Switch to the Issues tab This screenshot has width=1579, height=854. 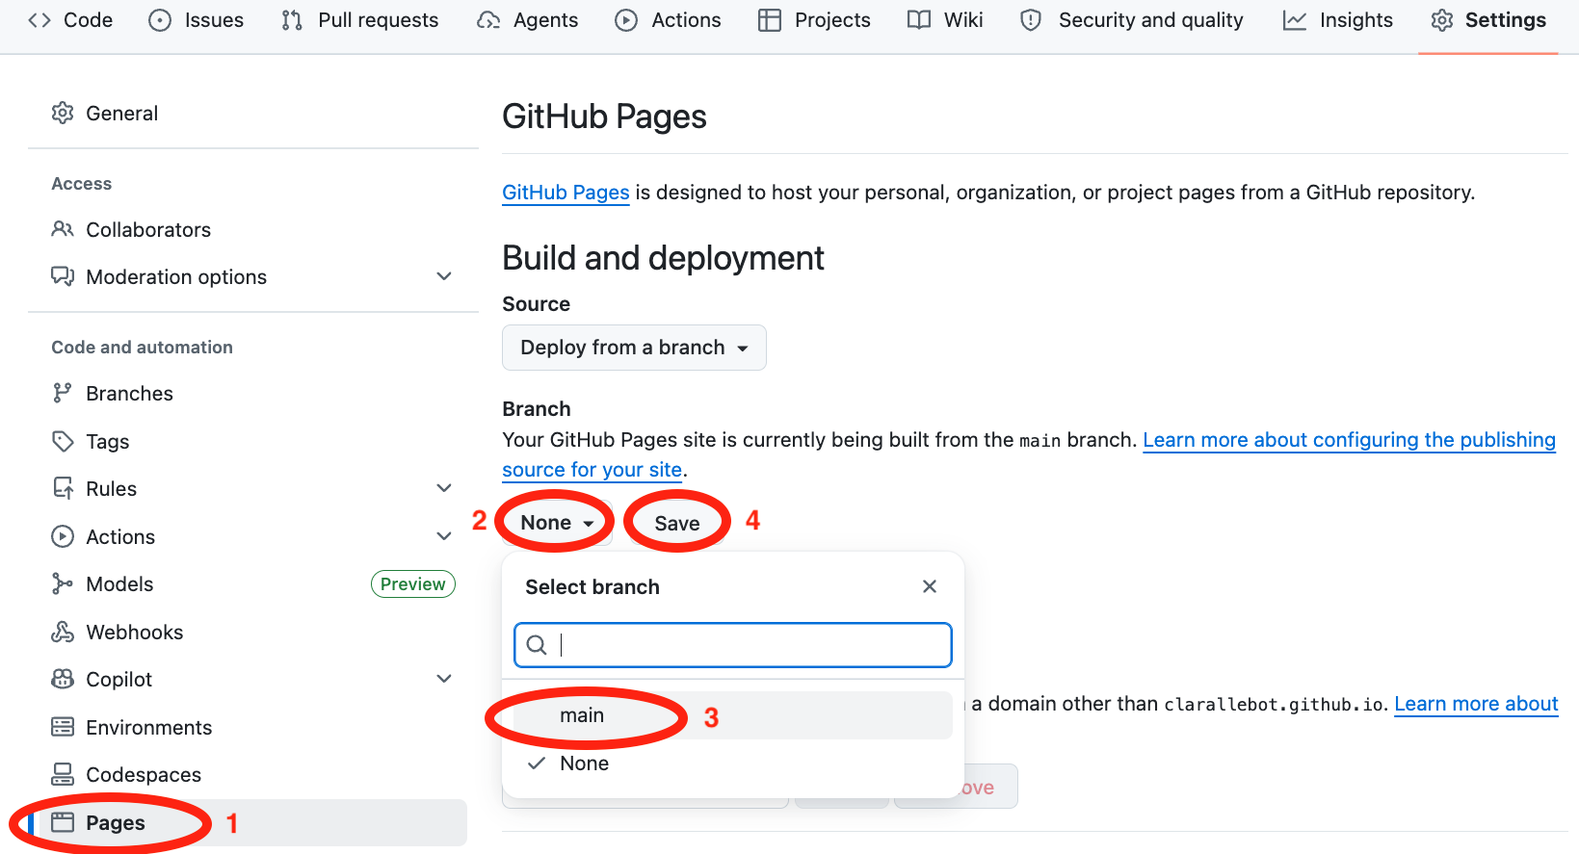197,20
